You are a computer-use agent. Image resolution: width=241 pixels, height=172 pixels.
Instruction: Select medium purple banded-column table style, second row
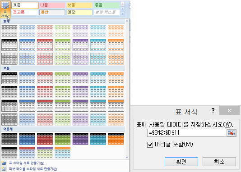(x=80, y=92)
